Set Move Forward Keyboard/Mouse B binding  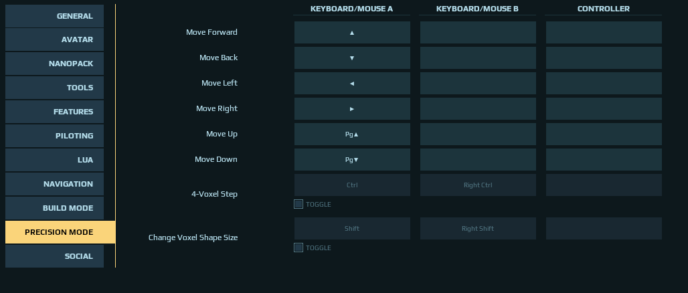click(478, 33)
